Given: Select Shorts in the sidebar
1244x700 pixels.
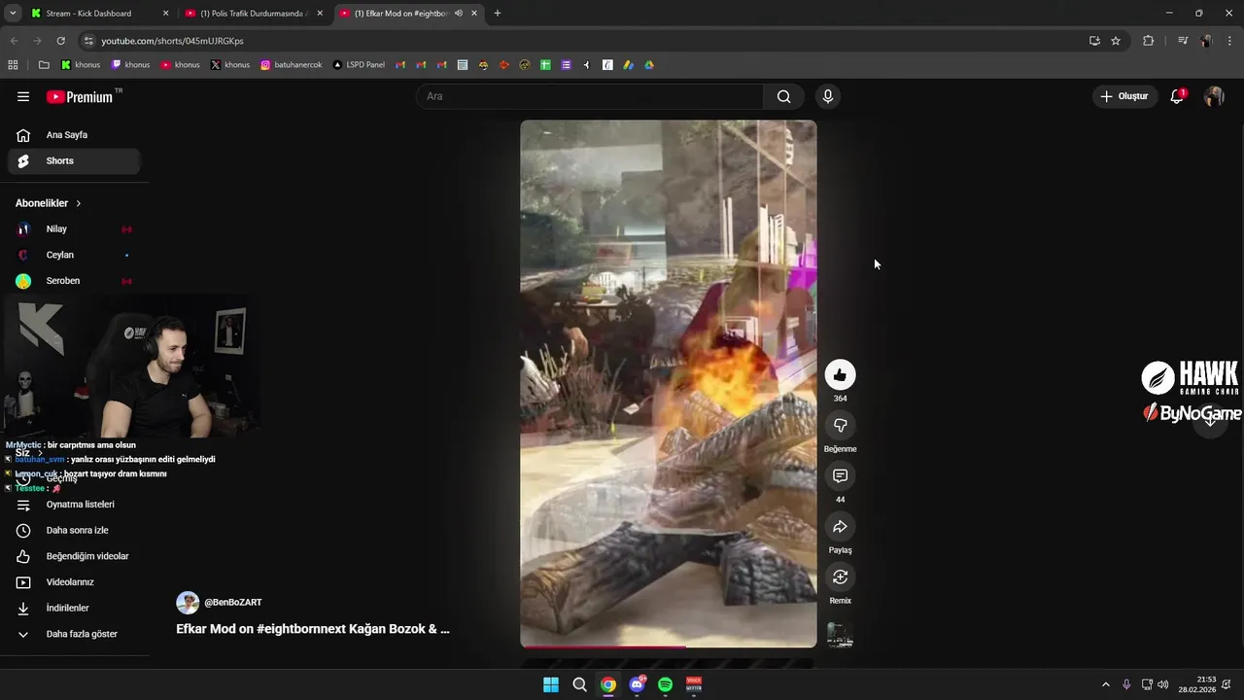Looking at the screenshot, I should (x=74, y=161).
